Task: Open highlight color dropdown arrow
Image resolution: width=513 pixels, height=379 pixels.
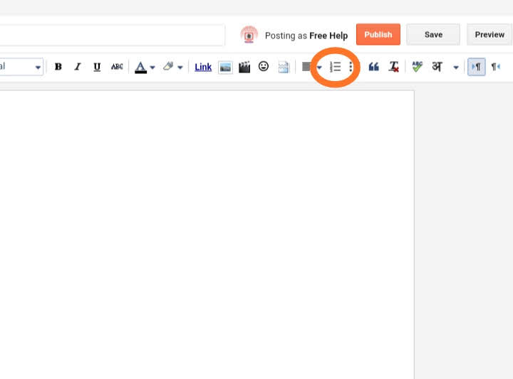Action: pyautogui.click(x=180, y=68)
